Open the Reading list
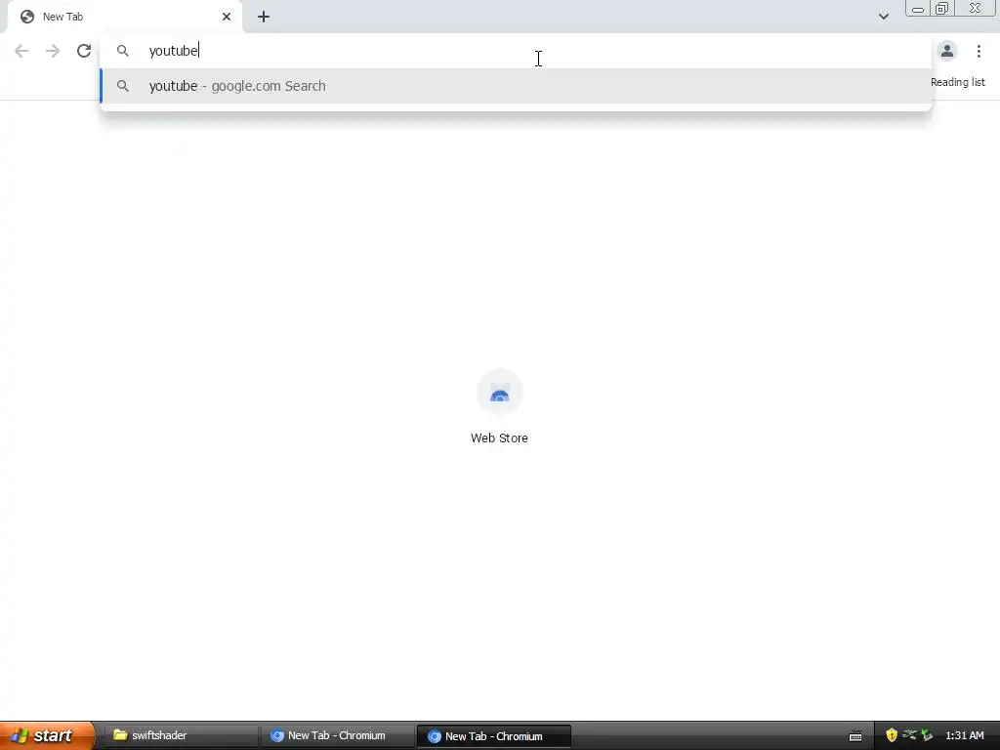The image size is (1000, 750). click(x=957, y=82)
